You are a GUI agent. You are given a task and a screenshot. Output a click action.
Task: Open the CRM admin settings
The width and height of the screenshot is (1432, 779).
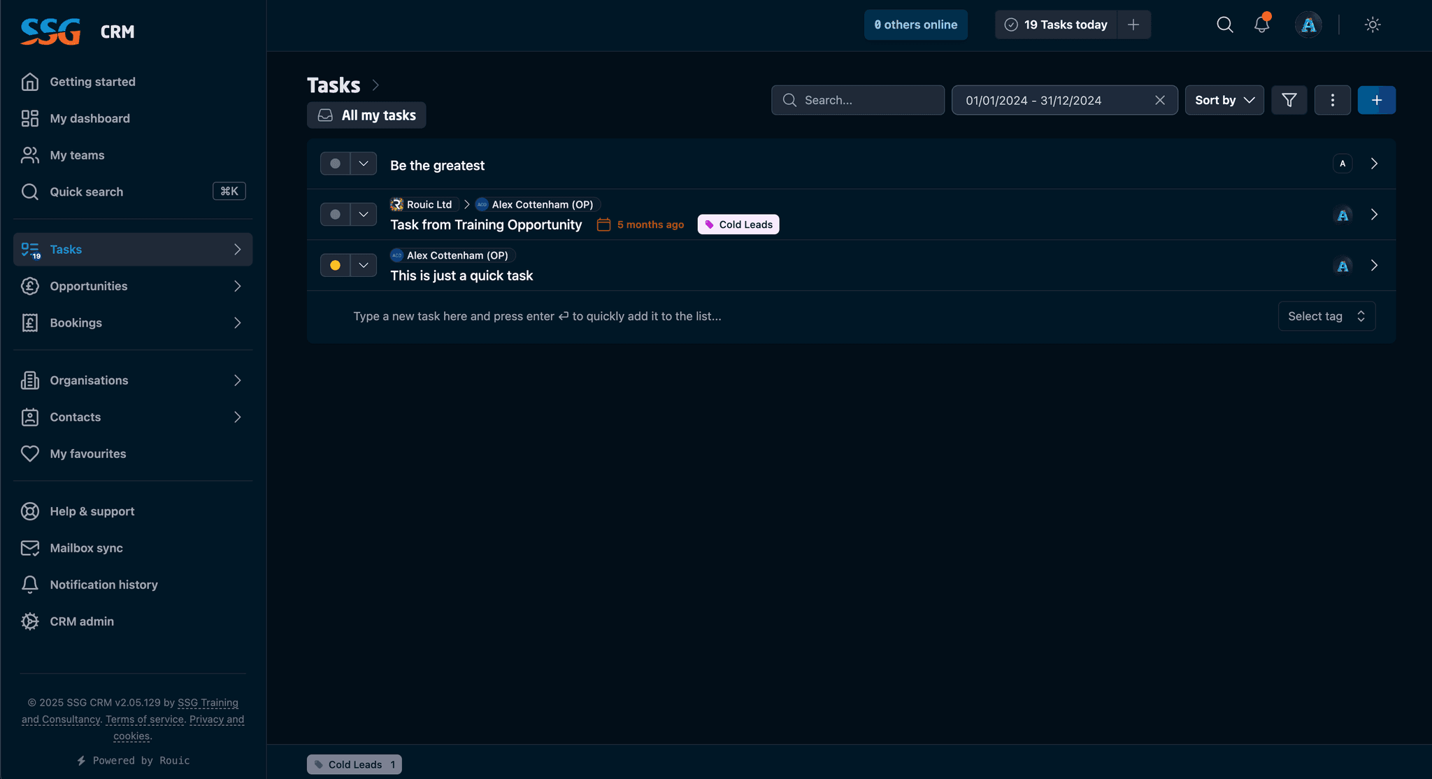click(82, 621)
